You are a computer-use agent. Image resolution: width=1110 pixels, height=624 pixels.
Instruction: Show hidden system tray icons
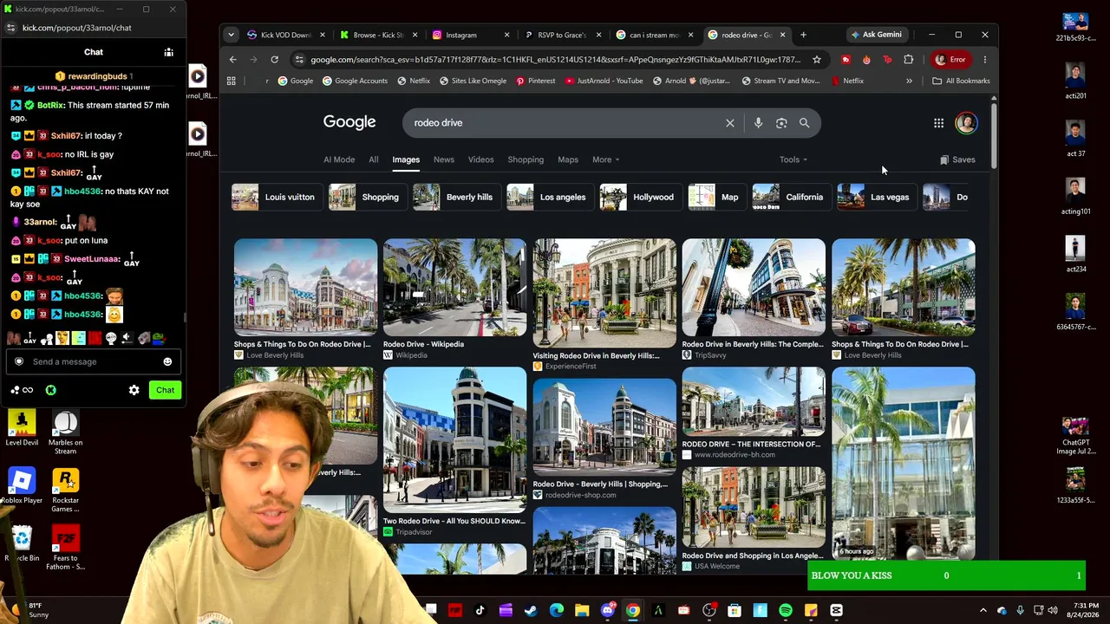pyautogui.click(x=983, y=610)
